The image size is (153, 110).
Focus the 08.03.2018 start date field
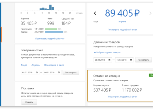point(103,60)
